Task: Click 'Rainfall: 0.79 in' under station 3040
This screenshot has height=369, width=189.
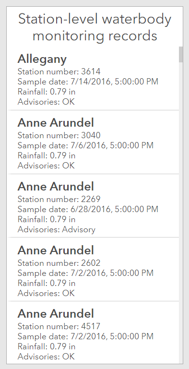Action: (x=47, y=155)
